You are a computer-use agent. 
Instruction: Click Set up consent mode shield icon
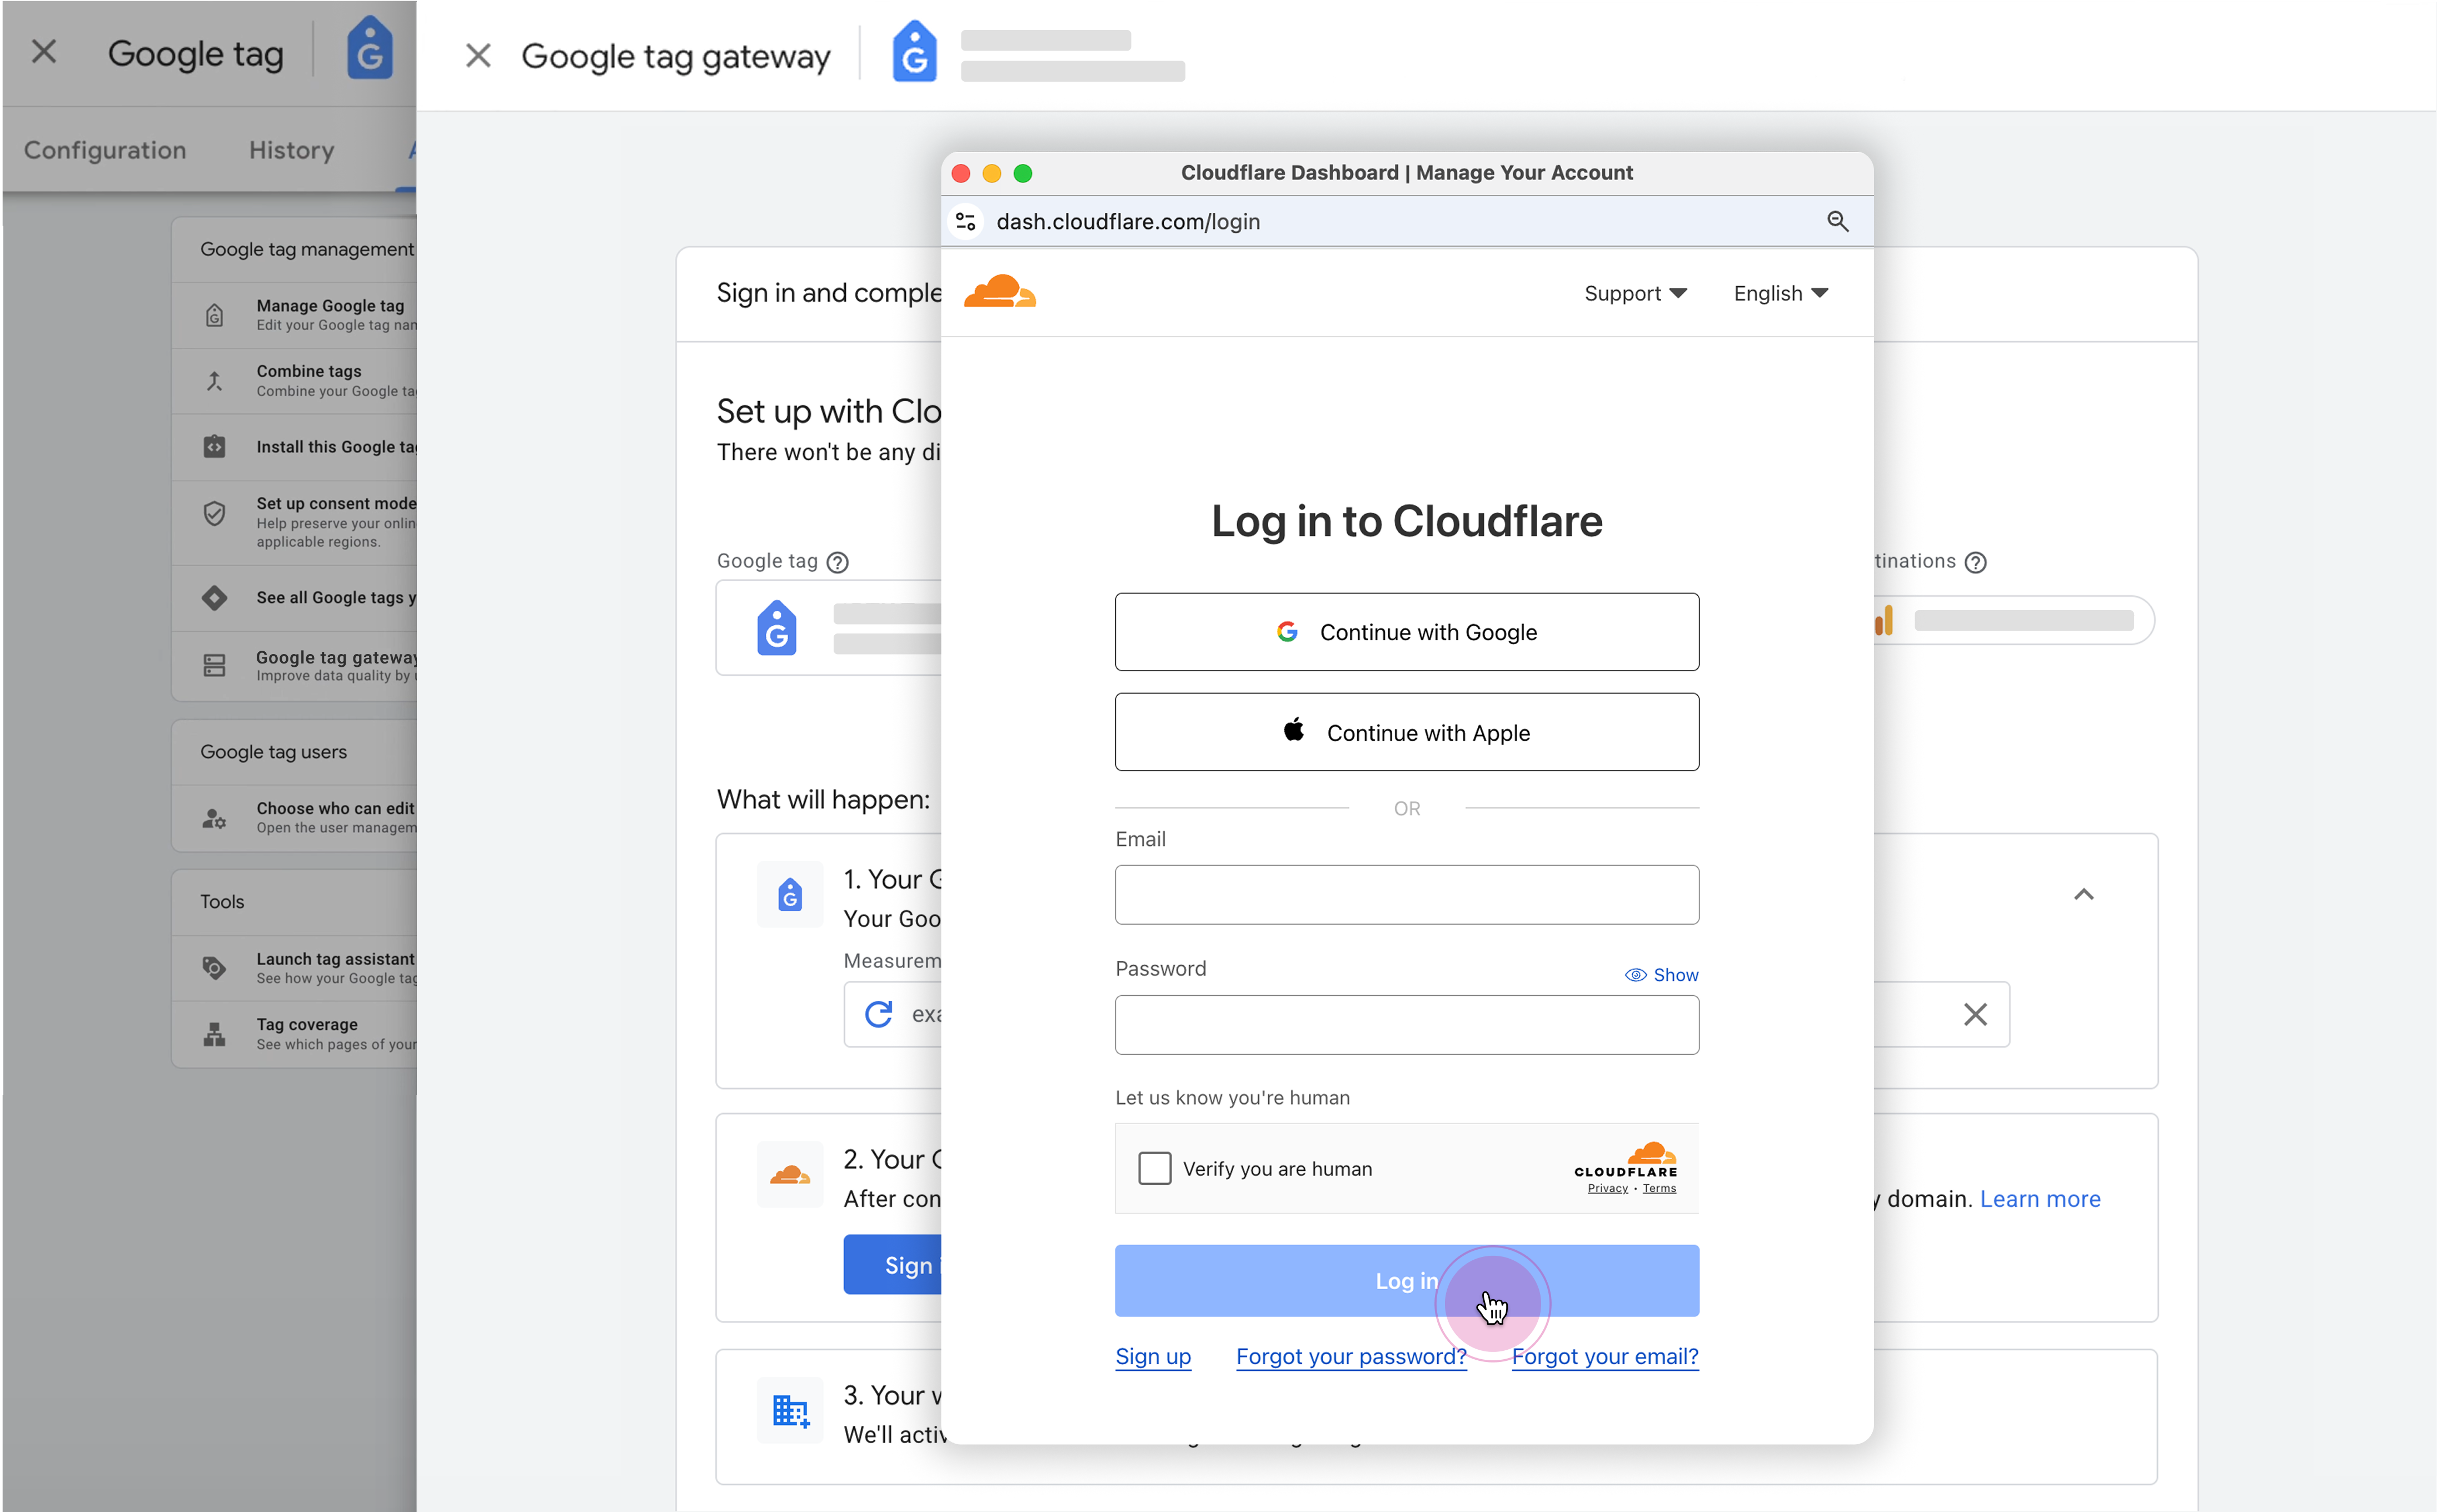(214, 514)
